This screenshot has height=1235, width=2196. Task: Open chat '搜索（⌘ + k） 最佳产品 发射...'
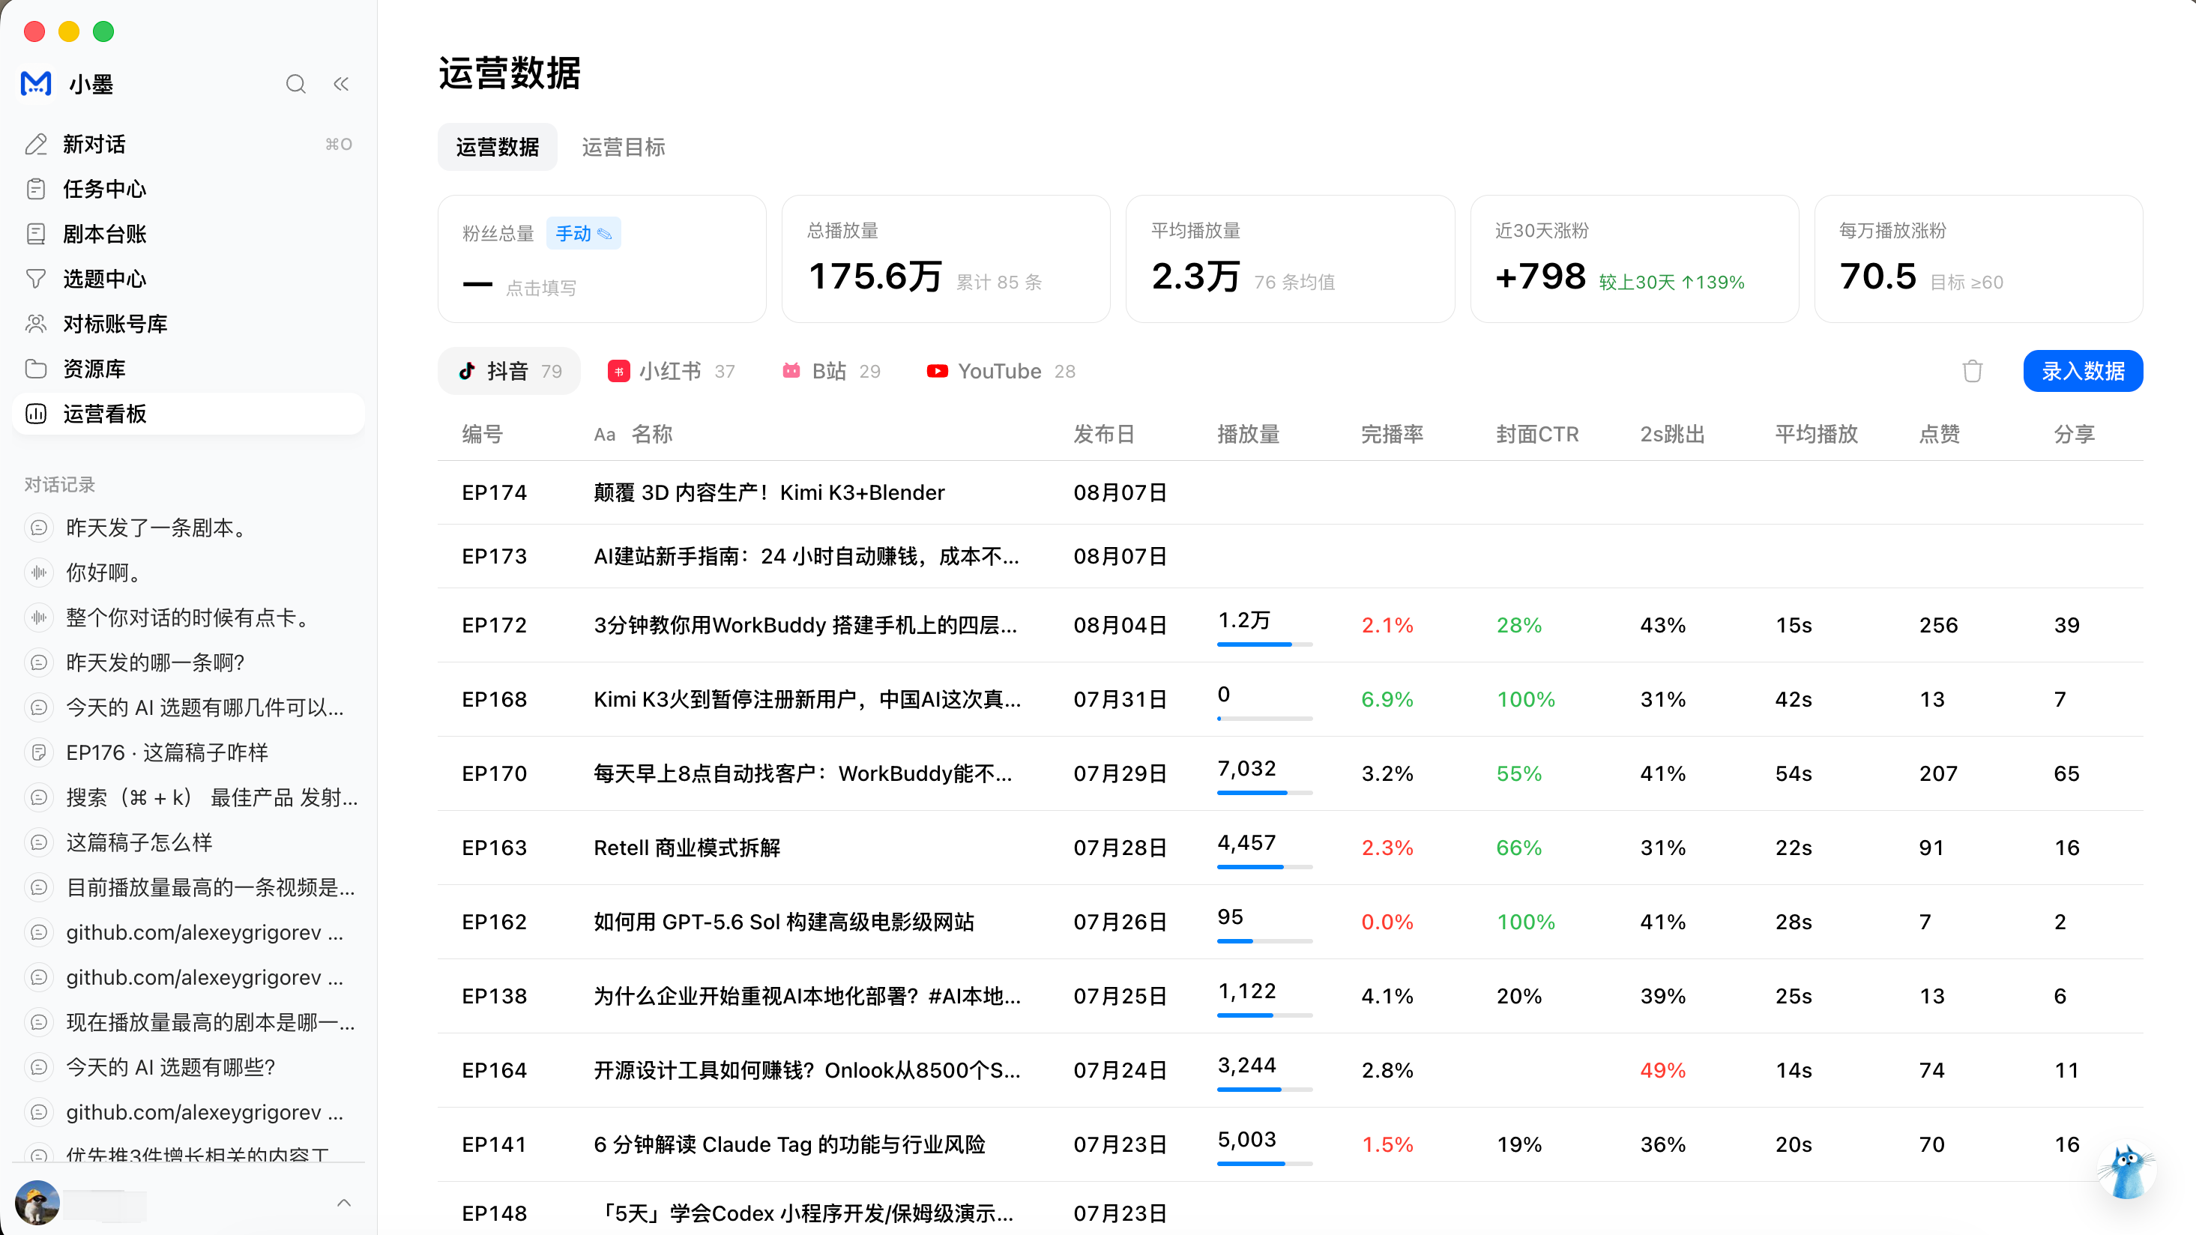(x=188, y=798)
